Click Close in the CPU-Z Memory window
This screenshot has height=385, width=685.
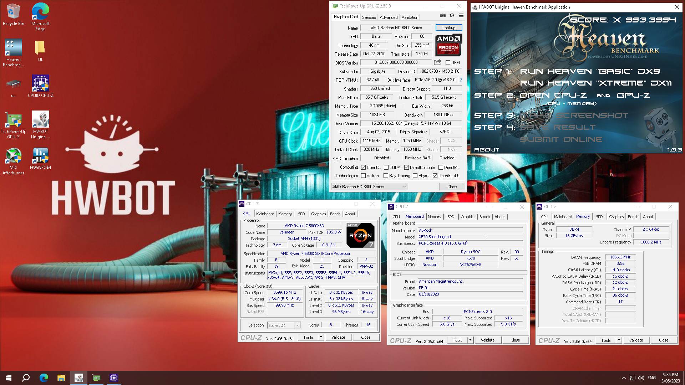[x=664, y=340]
